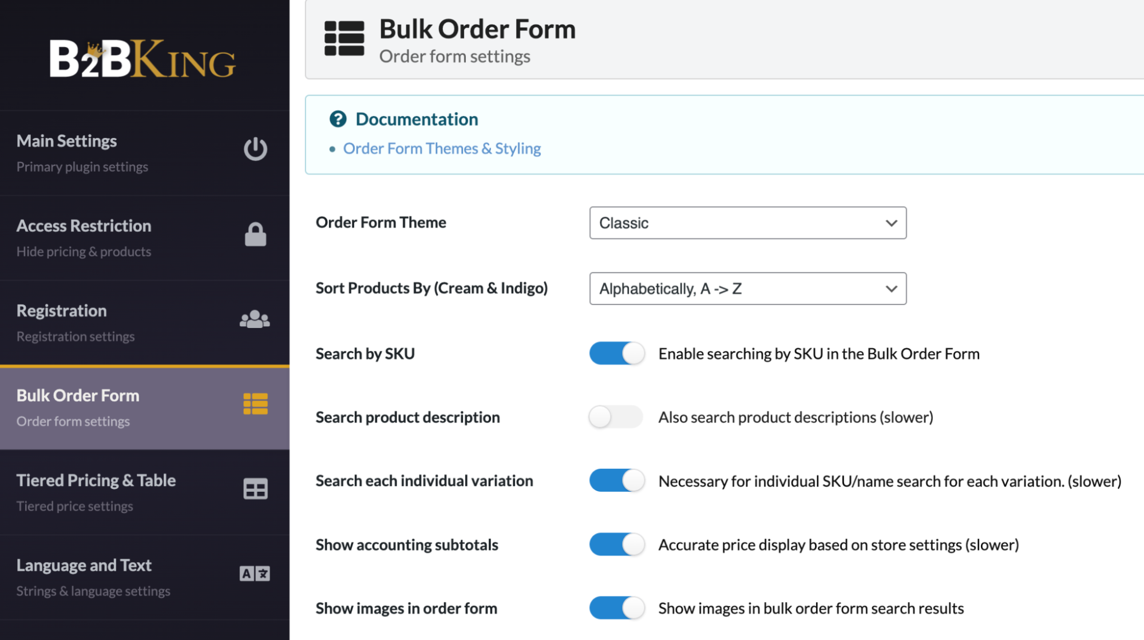Click the 'Show images in order form' label

pos(406,608)
